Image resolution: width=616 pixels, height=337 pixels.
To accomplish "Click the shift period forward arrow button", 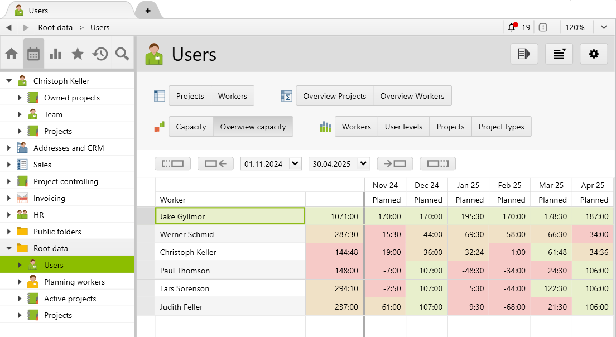I will 395,163.
